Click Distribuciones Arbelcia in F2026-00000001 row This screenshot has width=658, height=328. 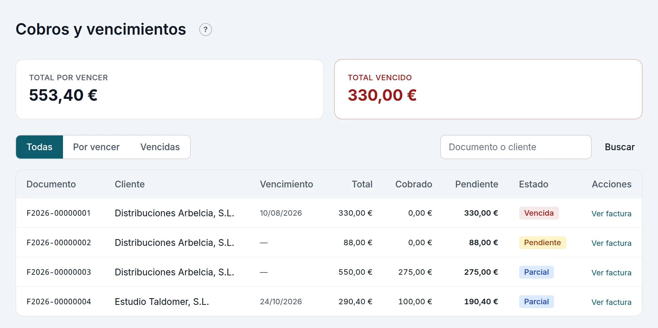174,213
